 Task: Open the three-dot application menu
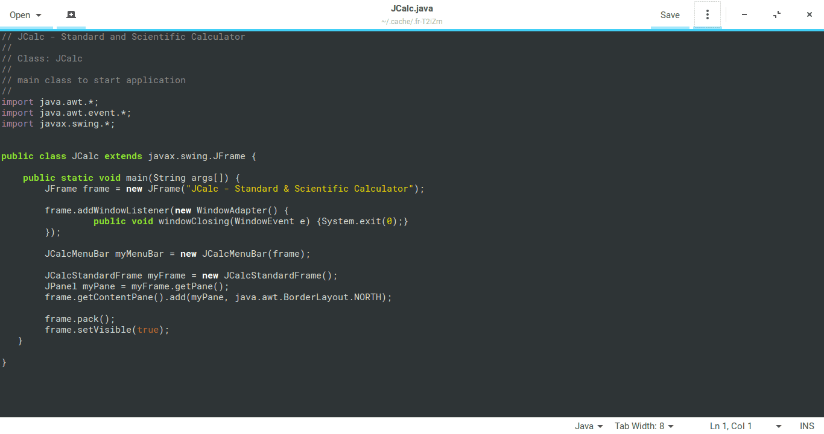tap(708, 15)
